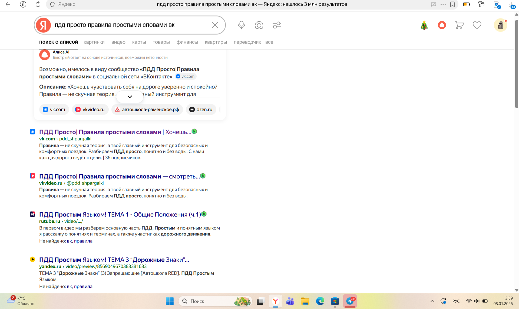519x309 pixels.
Task: Open the clock showing 3:59 08.01.2026
Action: tap(503, 301)
